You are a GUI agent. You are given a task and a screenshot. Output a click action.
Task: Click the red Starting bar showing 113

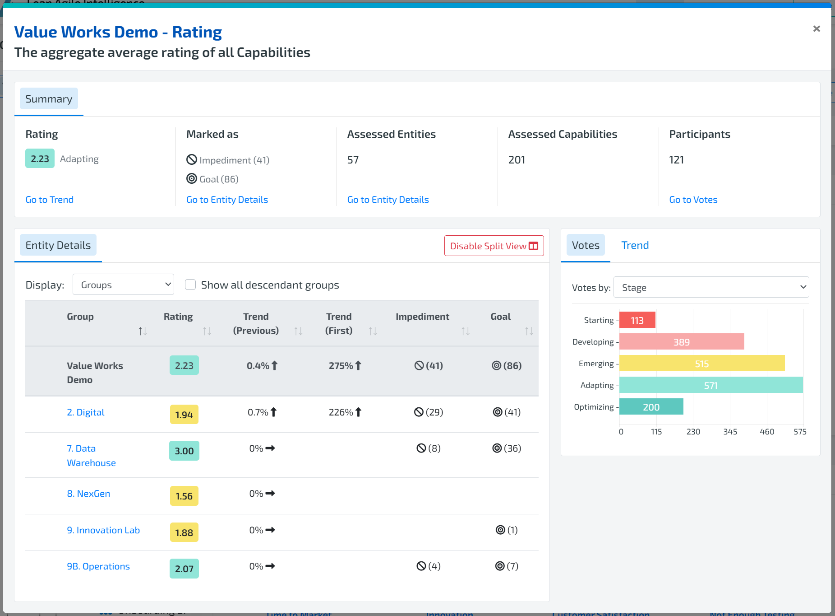[x=637, y=320]
